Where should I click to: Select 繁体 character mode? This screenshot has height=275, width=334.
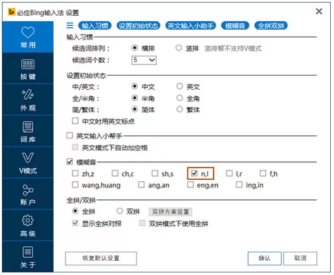(x=179, y=109)
